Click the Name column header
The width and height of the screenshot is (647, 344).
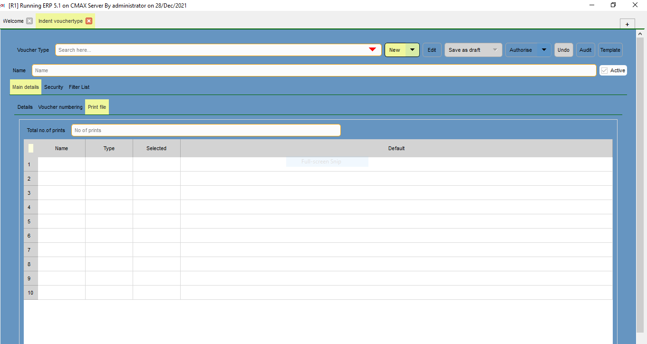(x=62, y=148)
